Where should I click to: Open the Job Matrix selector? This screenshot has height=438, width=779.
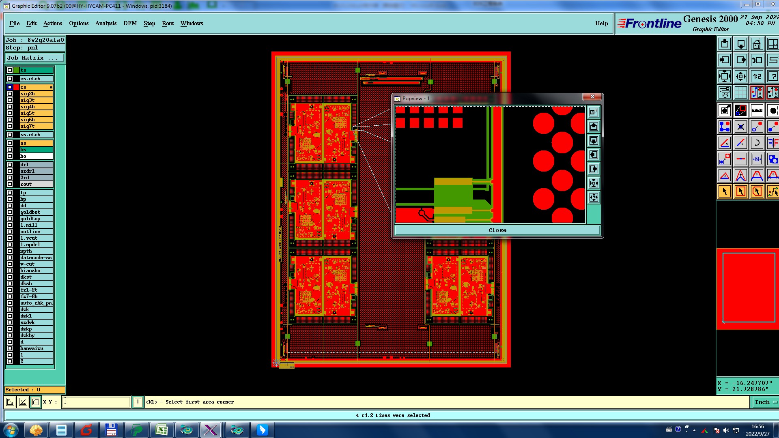click(x=34, y=58)
